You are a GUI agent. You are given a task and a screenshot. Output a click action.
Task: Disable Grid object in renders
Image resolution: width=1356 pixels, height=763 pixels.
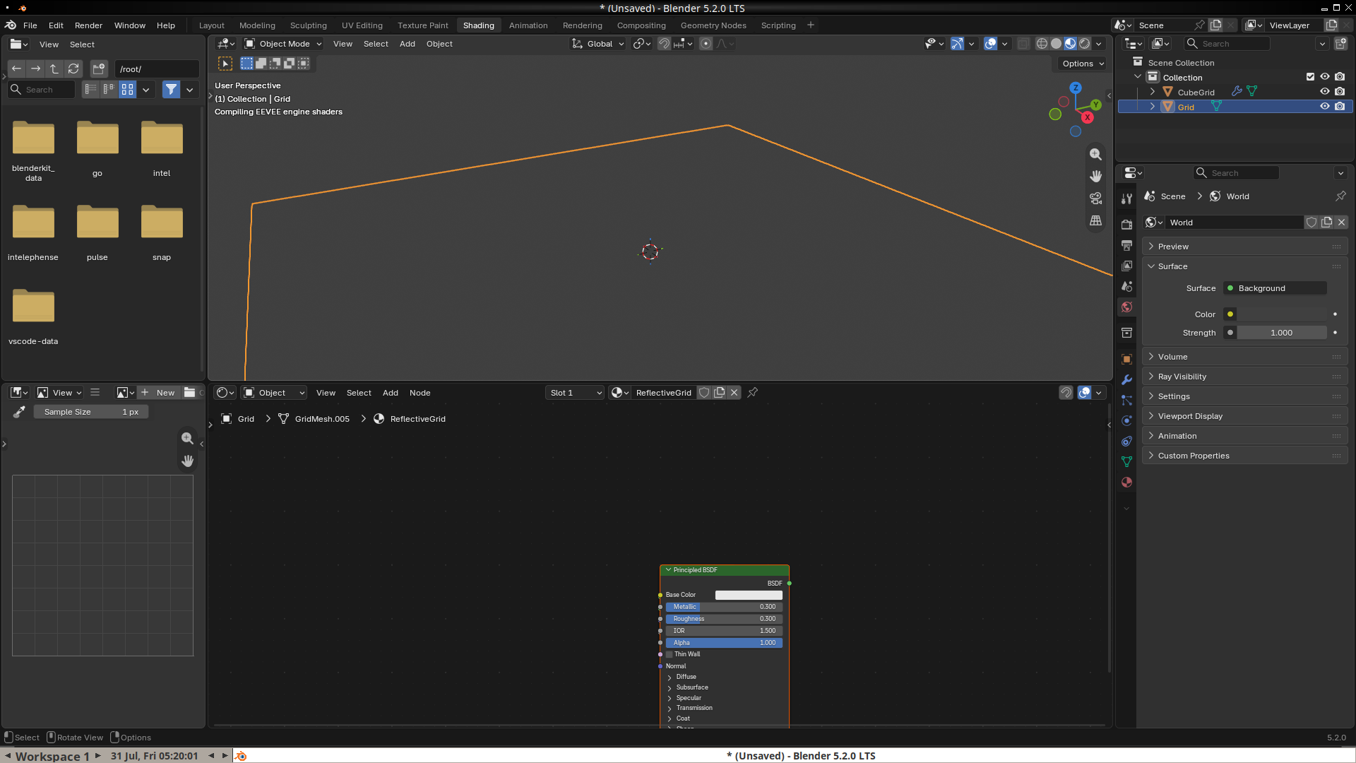pyautogui.click(x=1340, y=107)
